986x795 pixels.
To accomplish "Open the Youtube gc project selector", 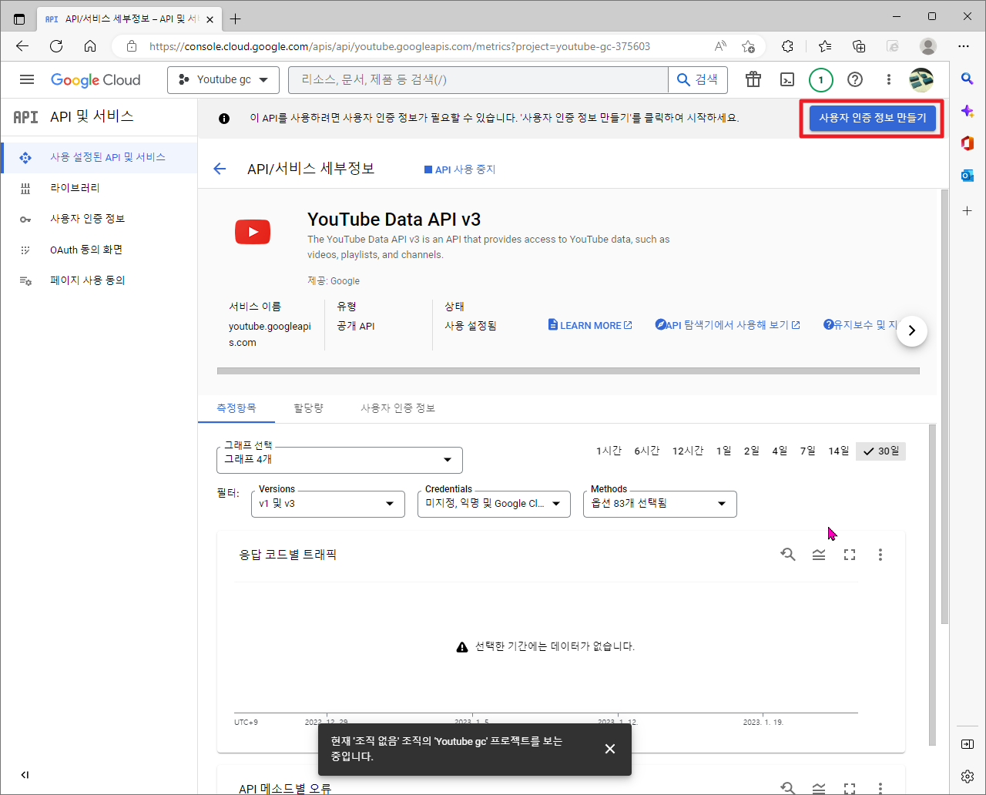I will (223, 79).
